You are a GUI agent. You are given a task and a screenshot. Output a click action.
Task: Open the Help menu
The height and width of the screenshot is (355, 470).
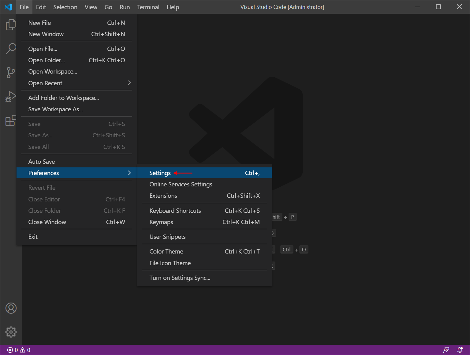(173, 7)
